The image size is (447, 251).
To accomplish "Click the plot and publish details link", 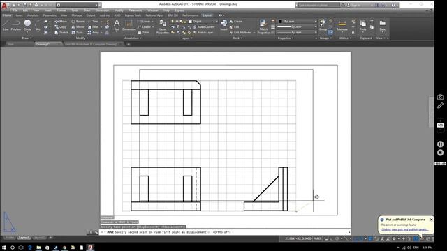I will click(405, 229).
